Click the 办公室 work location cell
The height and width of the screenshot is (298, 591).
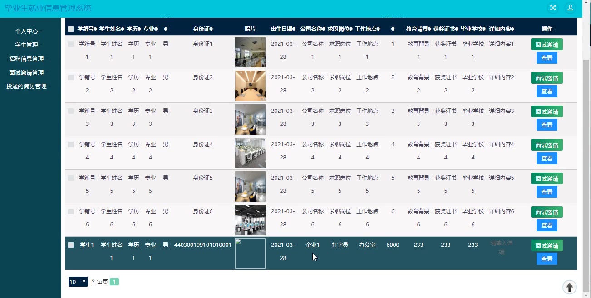pyautogui.click(x=367, y=245)
